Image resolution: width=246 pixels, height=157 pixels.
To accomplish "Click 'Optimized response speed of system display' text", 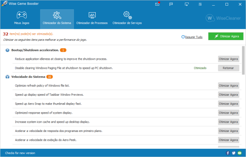I will (x=44, y=113).
